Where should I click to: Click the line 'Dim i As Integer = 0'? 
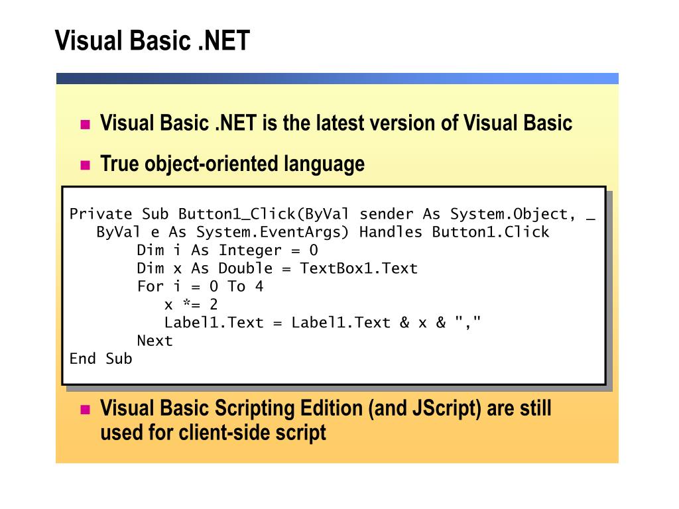pyautogui.click(x=227, y=250)
